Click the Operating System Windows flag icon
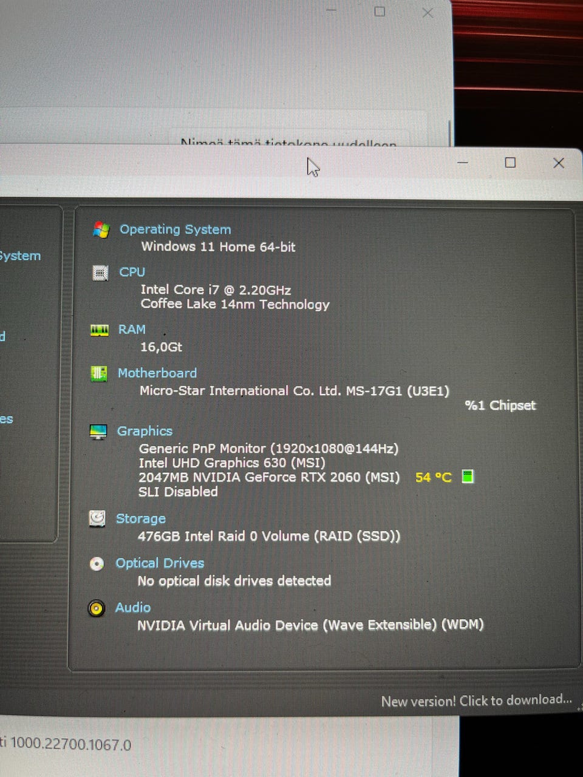583x777 pixels. [101, 229]
